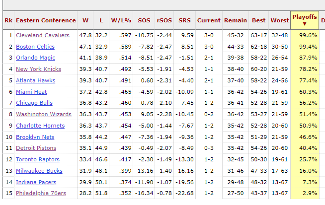Open the Detroit Pistons link
The image size is (325, 205).
pos(37,148)
